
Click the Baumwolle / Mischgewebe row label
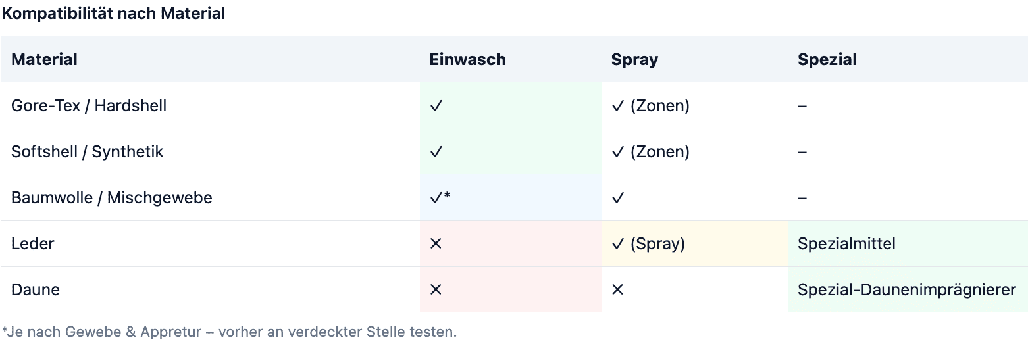click(112, 197)
